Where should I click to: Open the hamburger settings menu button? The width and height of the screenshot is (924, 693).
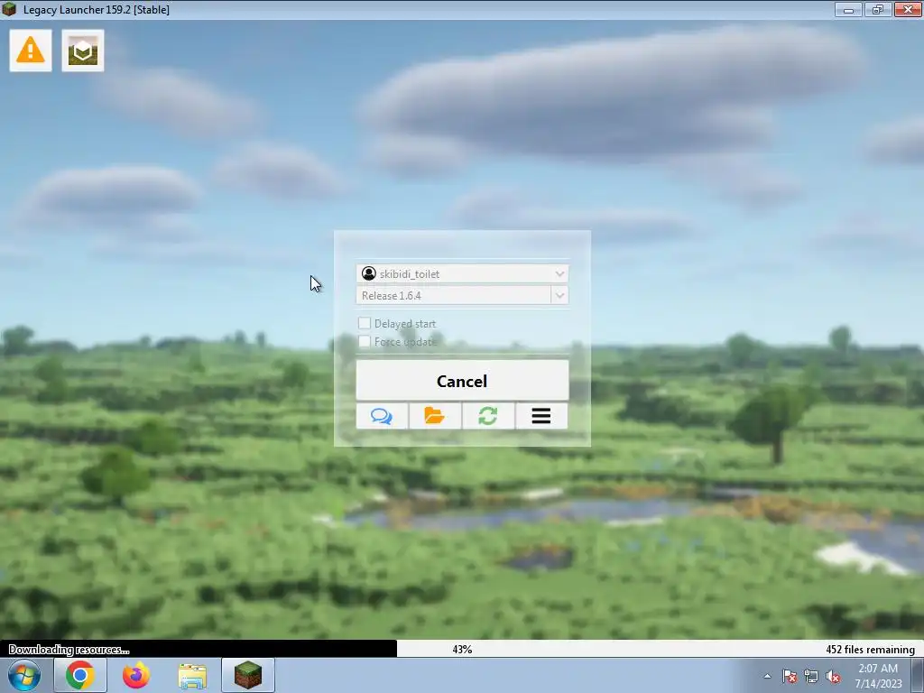541,416
